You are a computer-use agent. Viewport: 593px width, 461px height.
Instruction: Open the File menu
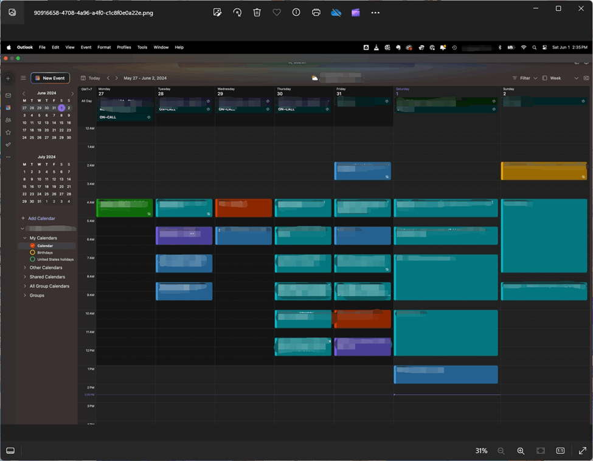(42, 47)
